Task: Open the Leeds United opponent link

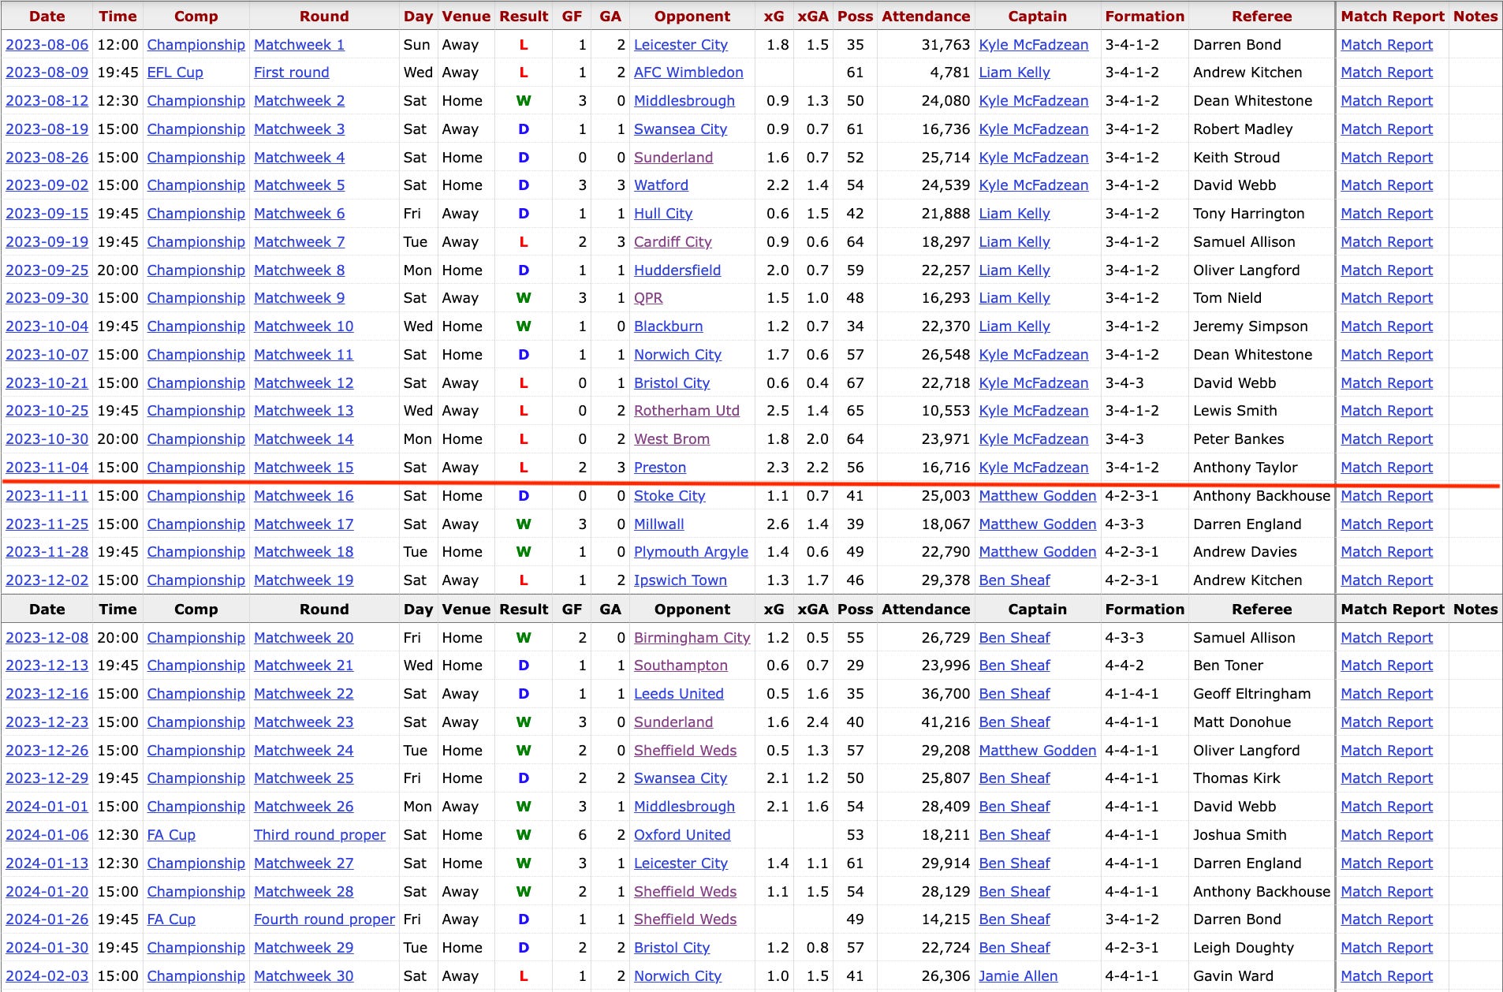Action: click(x=678, y=694)
